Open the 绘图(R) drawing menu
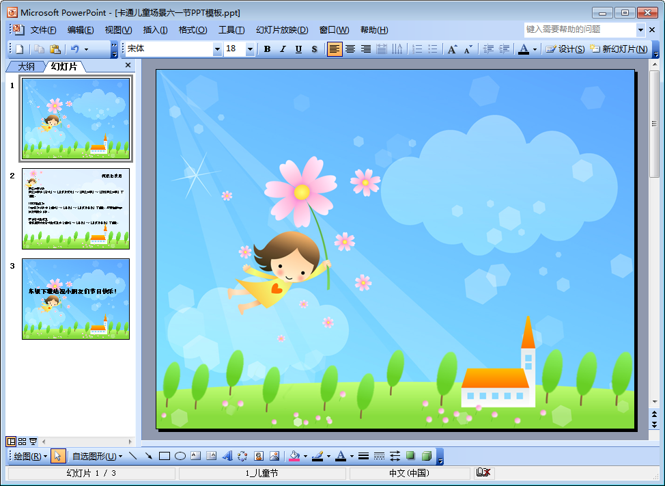 (x=30, y=457)
